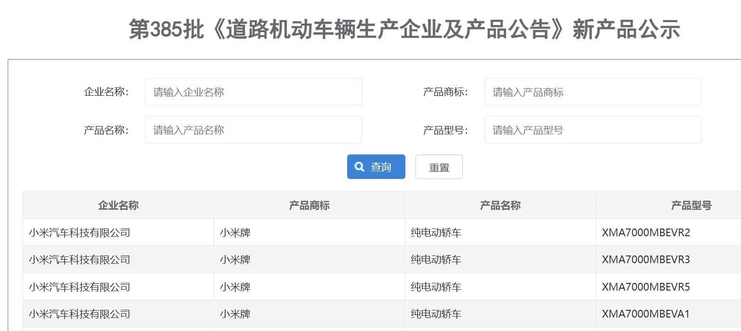The height and width of the screenshot is (331, 741).
Task: Focus the 产品型号 input field
Action: pyautogui.click(x=593, y=129)
